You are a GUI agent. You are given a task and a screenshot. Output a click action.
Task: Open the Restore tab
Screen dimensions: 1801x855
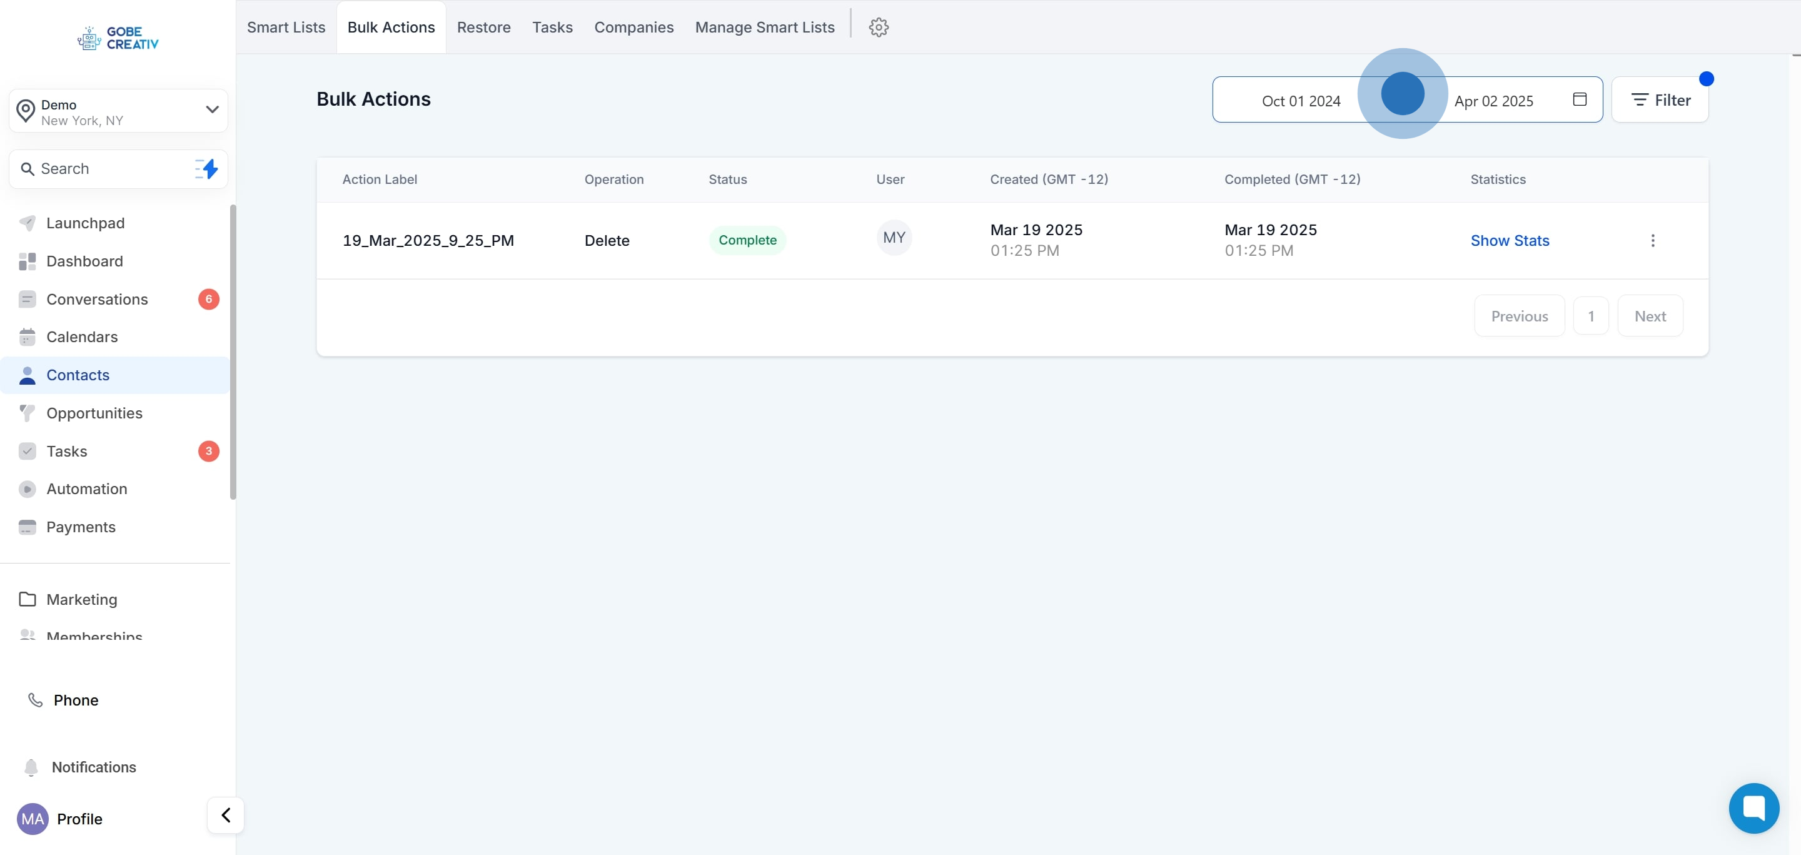(x=483, y=28)
